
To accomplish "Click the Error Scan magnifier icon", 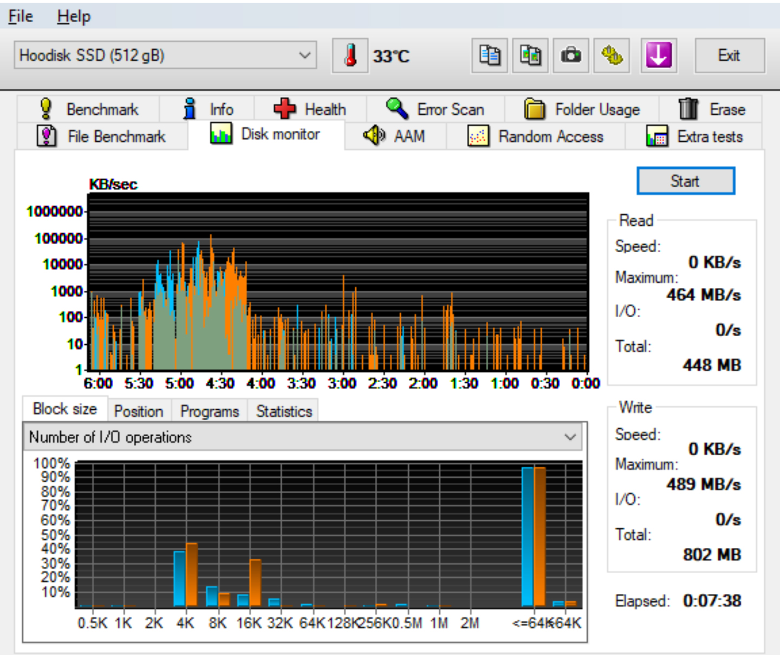I will coord(397,109).
